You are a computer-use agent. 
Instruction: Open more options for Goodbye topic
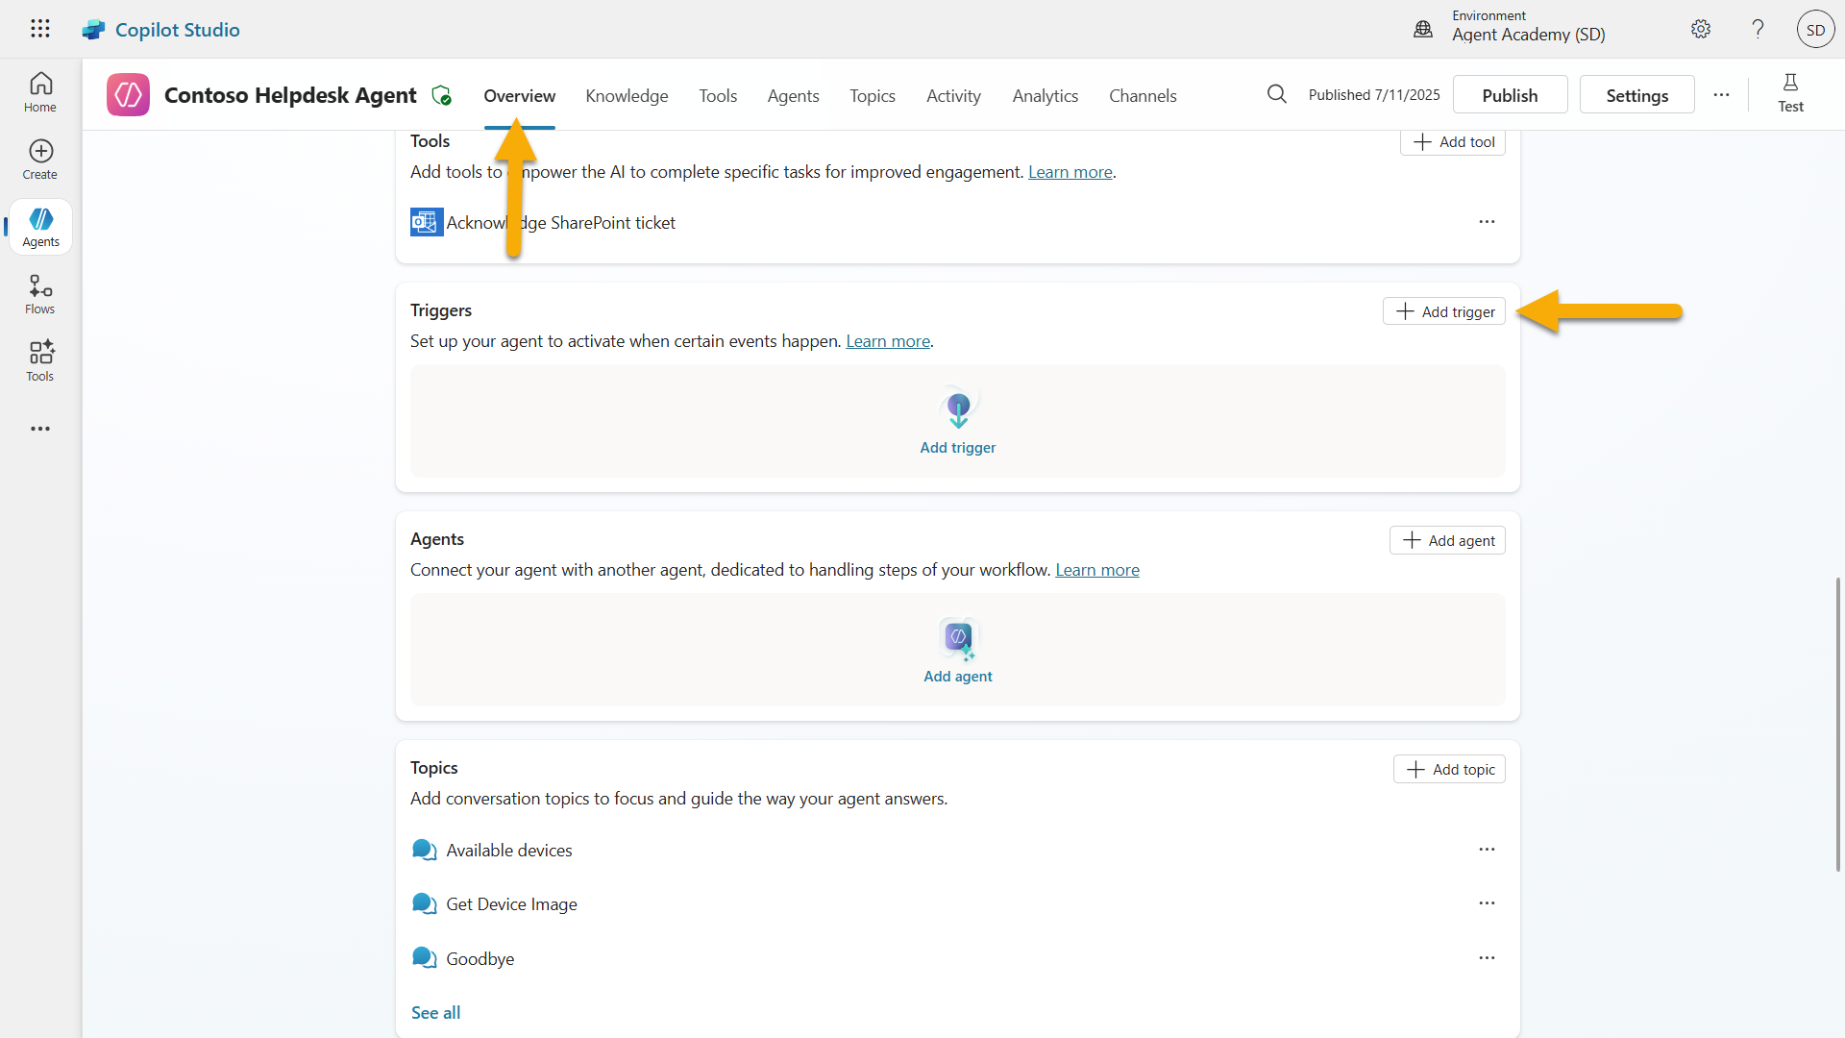tap(1487, 958)
